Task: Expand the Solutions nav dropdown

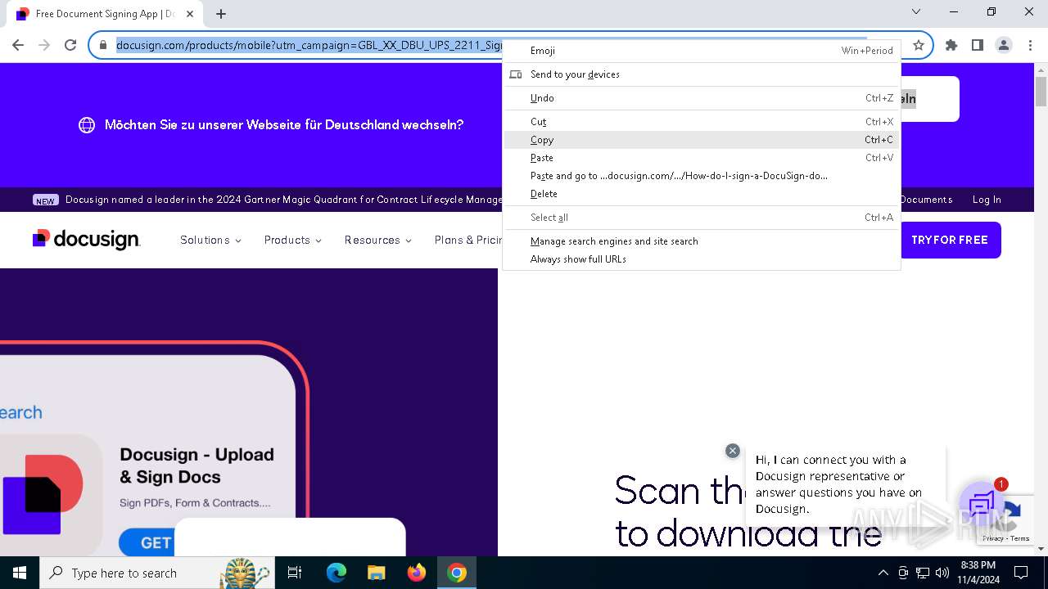Action: pos(210,240)
